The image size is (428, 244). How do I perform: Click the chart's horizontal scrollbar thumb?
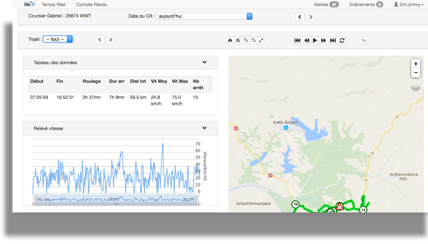pyautogui.click(x=116, y=204)
